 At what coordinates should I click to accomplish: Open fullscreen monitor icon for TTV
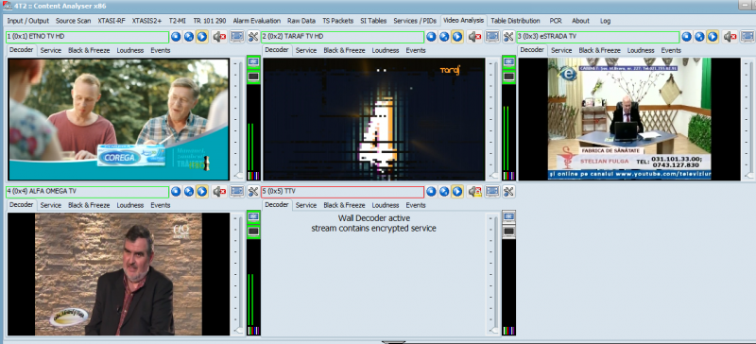[492, 192]
